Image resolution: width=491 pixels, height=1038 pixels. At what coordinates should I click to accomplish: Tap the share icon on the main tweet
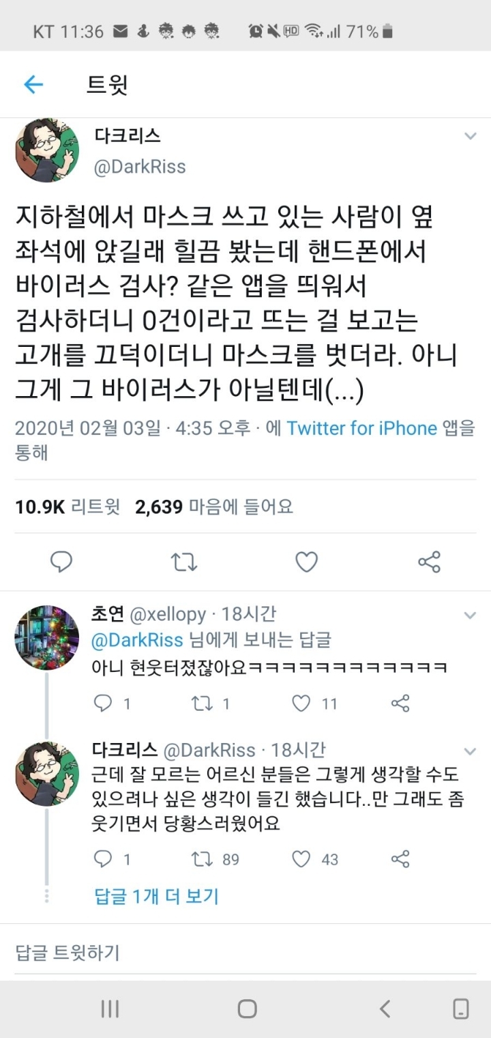pyautogui.click(x=428, y=561)
